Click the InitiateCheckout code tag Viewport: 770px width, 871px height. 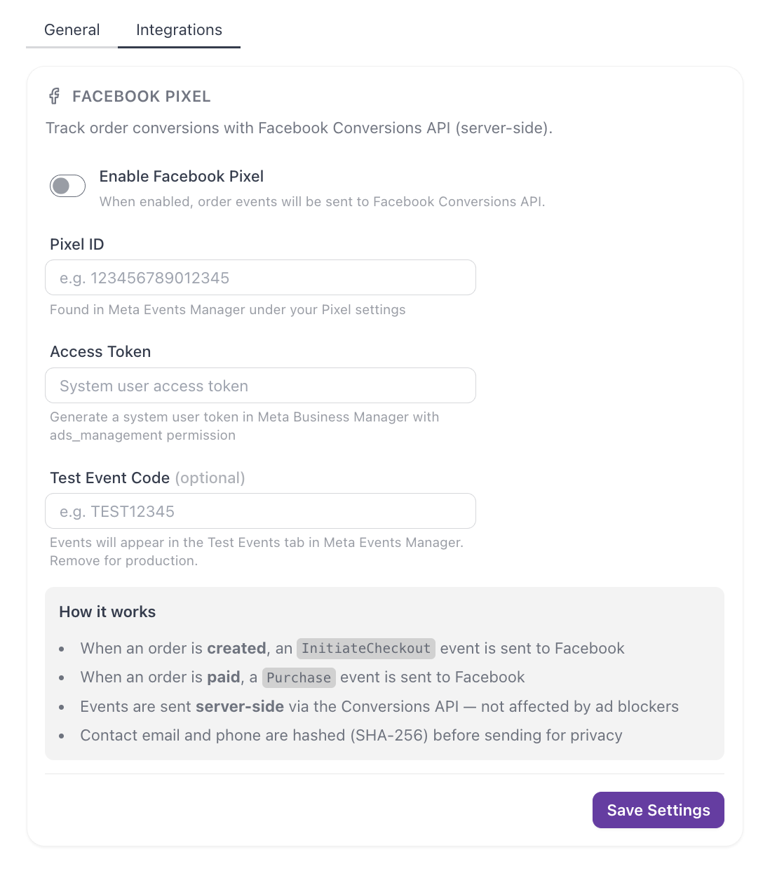[366, 649]
